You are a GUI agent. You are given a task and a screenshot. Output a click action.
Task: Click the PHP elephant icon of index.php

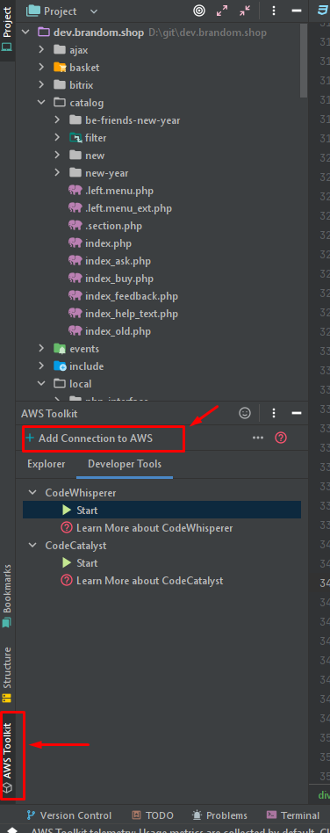pyautogui.click(x=75, y=243)
